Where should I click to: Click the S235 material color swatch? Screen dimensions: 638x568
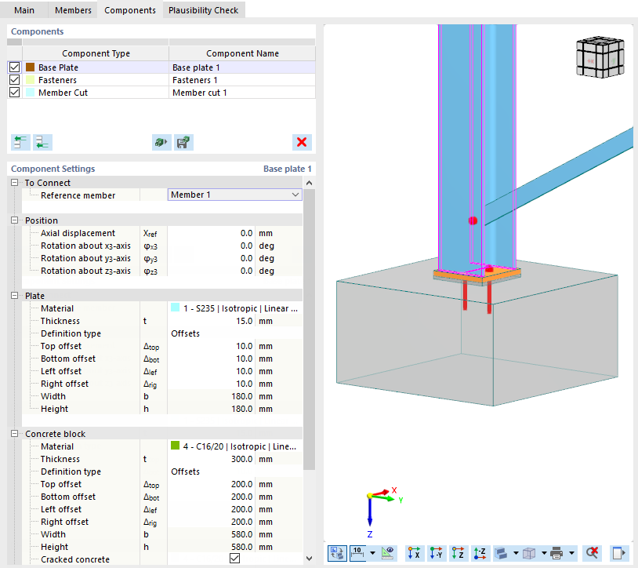[175, 308]
